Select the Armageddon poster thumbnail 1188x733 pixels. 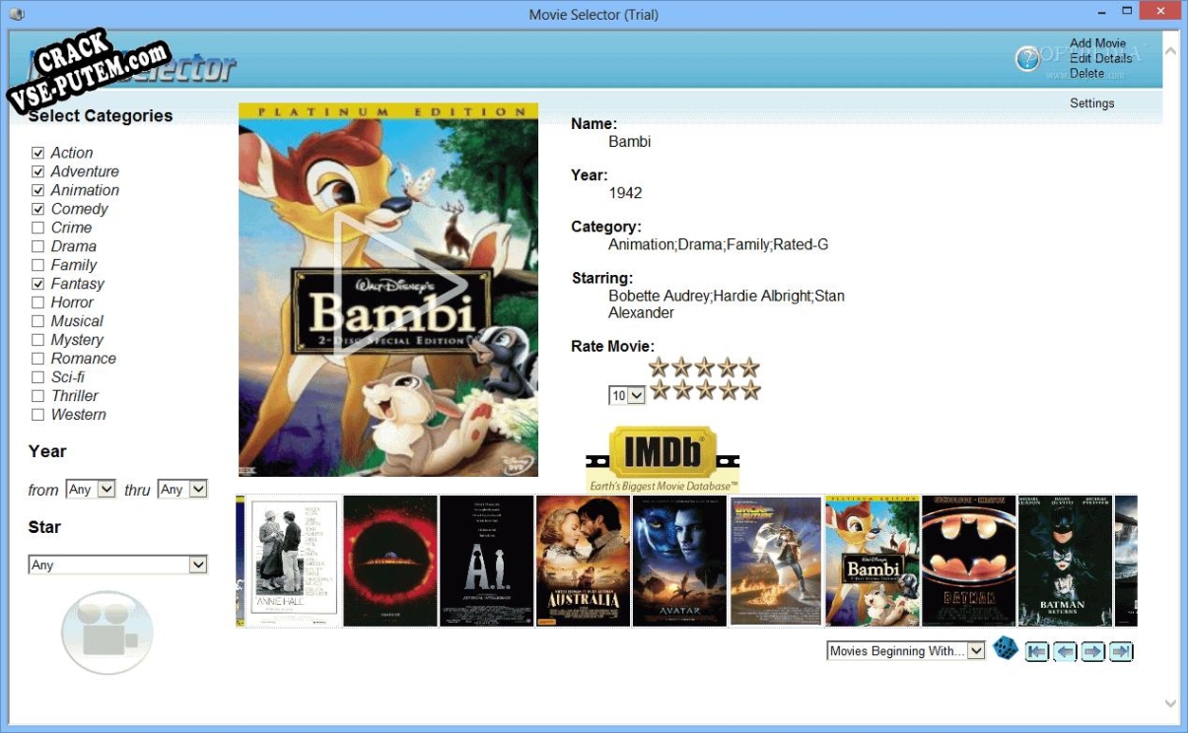pos(390,561)
